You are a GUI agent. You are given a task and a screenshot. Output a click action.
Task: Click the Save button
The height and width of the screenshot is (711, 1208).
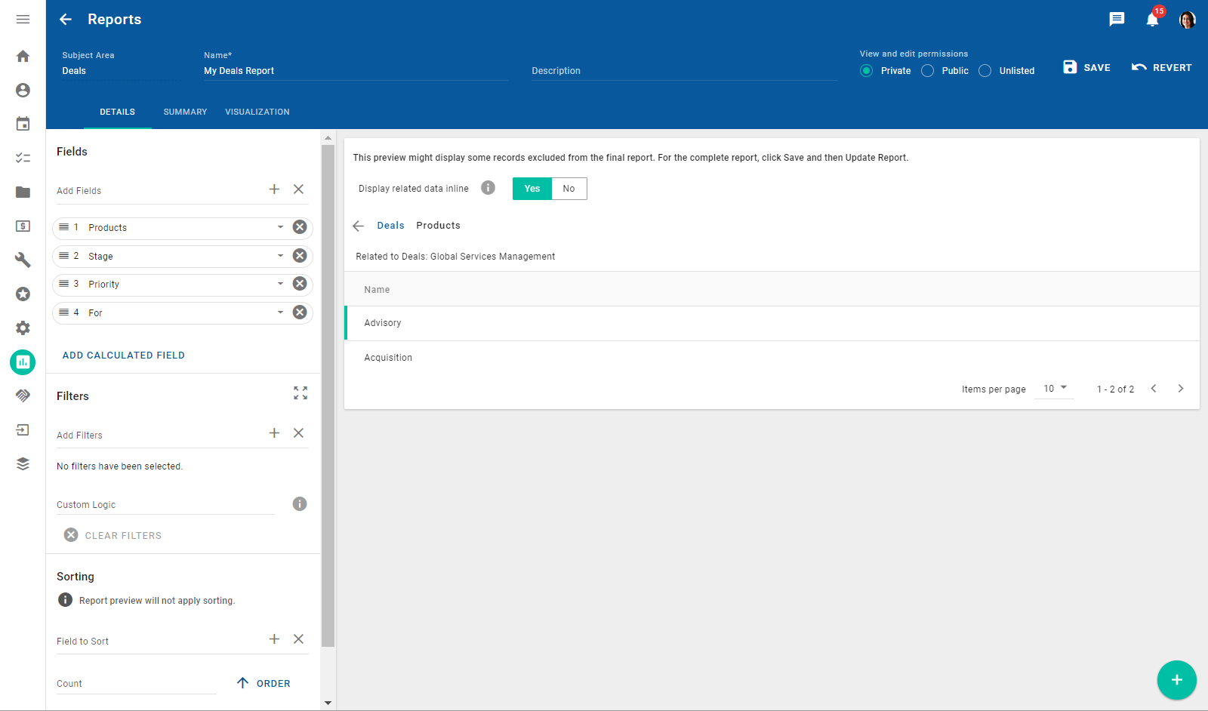(x=1086, y=67)
